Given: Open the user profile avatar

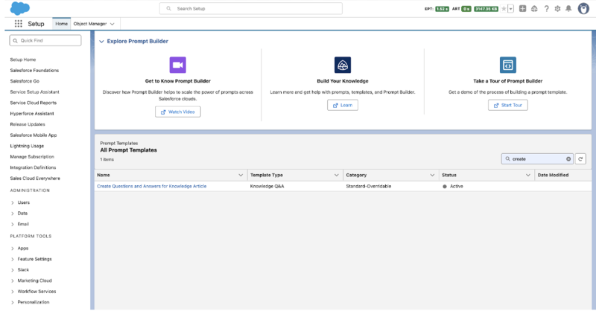Looking at the screenshot, I should coord(583,8).
